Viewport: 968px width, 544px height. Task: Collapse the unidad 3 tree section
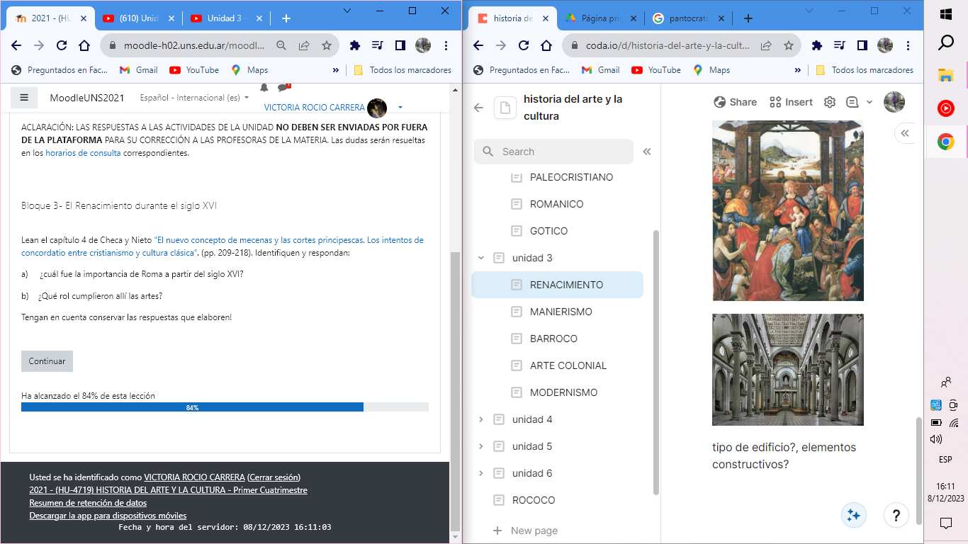481,258
